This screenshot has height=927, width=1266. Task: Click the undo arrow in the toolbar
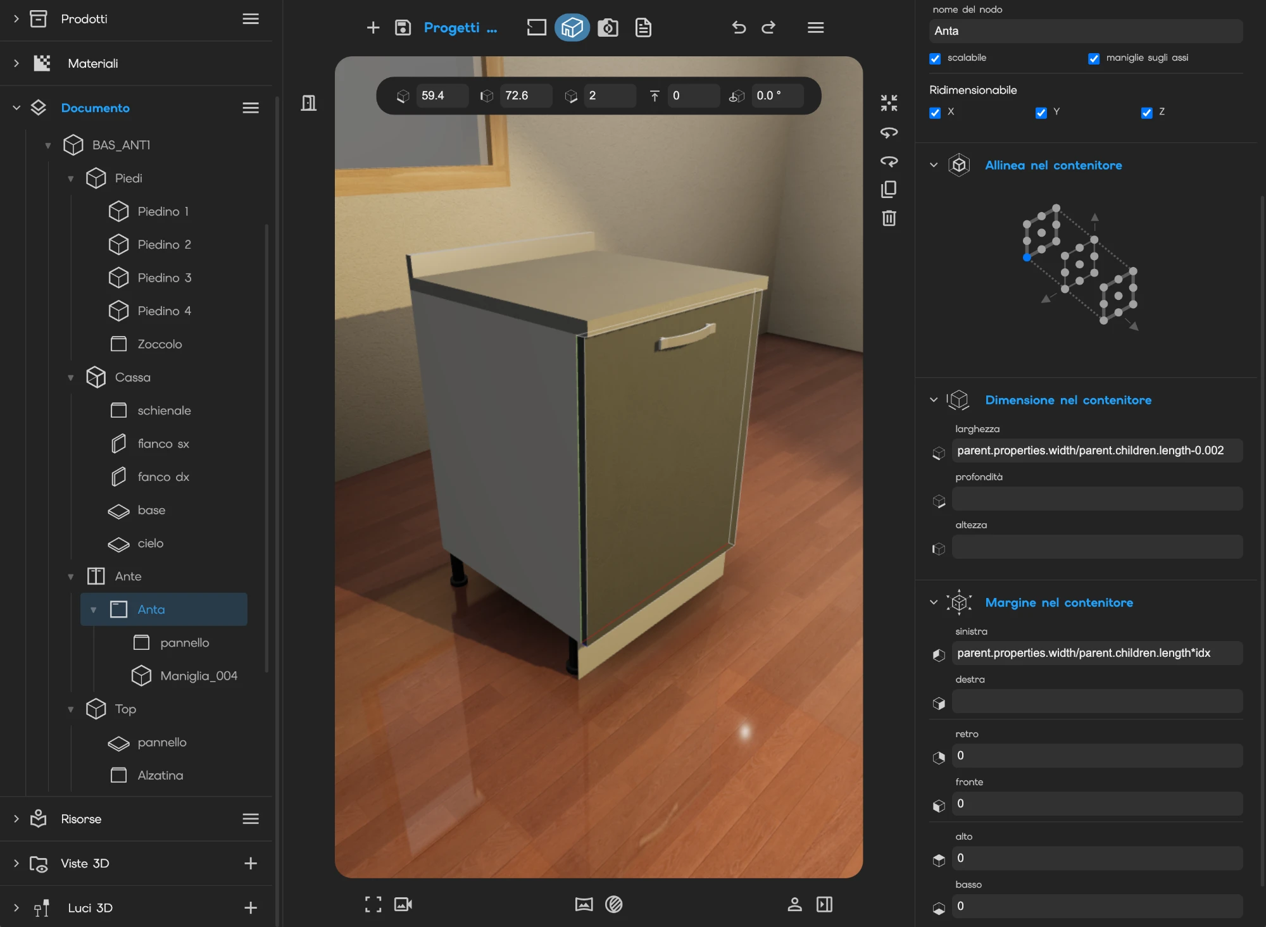point(739,28)
